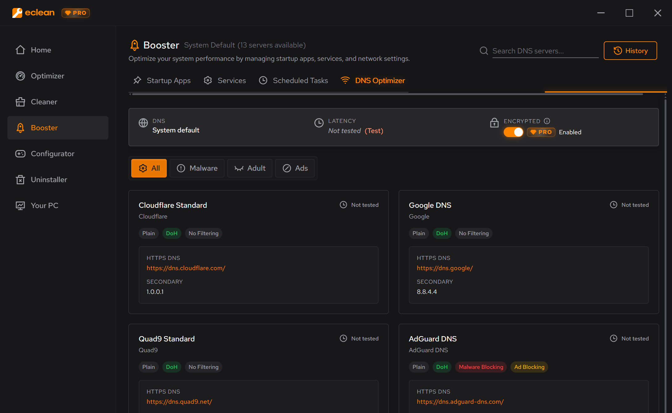Filter servers by Malware blocking

point(197,168)
